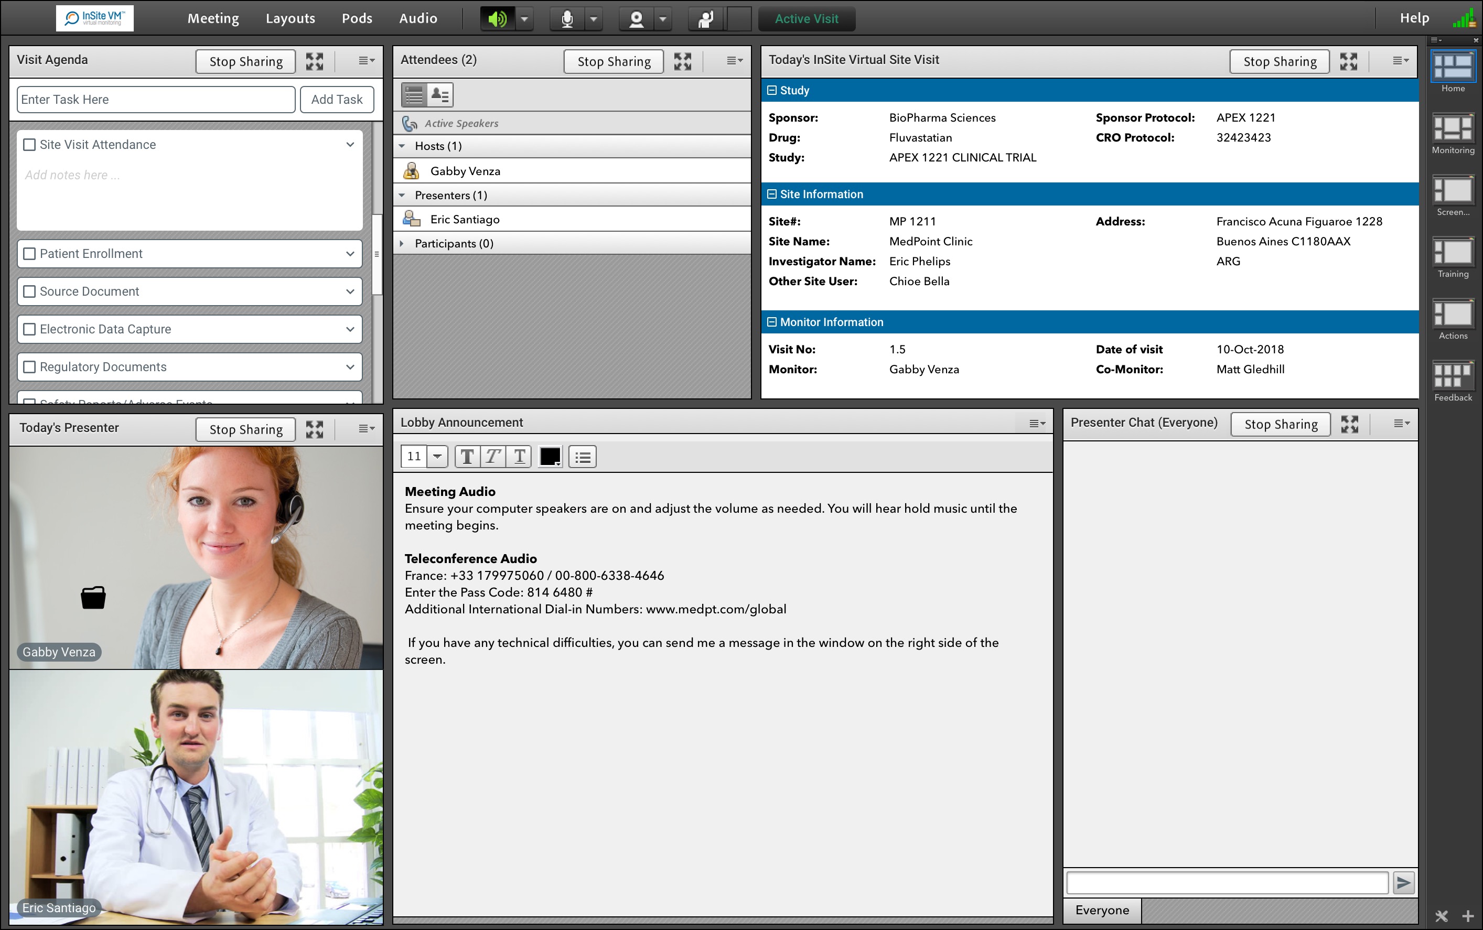
Task: Check the Site Visit Attendance task
Action: pos(29,145)
